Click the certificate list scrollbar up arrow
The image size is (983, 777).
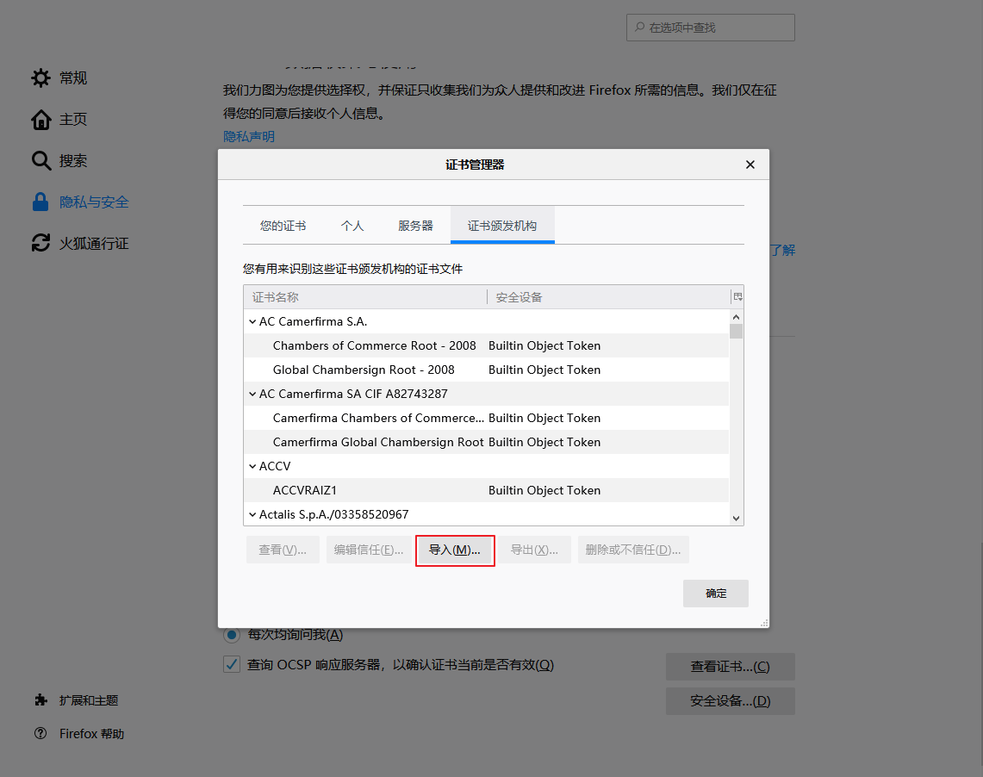737,317
